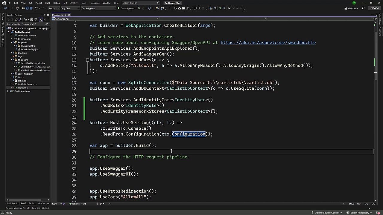Image resolution: width=383 pixels, height=215 pixels.
Task: Open the CarListApp.Api navigation bar dropdown
Action: [x=105, y=19]
